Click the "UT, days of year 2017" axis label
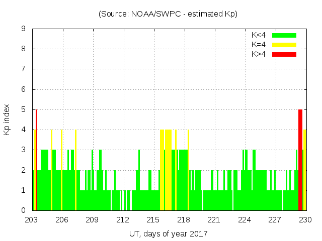Screen dimensions: 322x241 pos(168,233)
